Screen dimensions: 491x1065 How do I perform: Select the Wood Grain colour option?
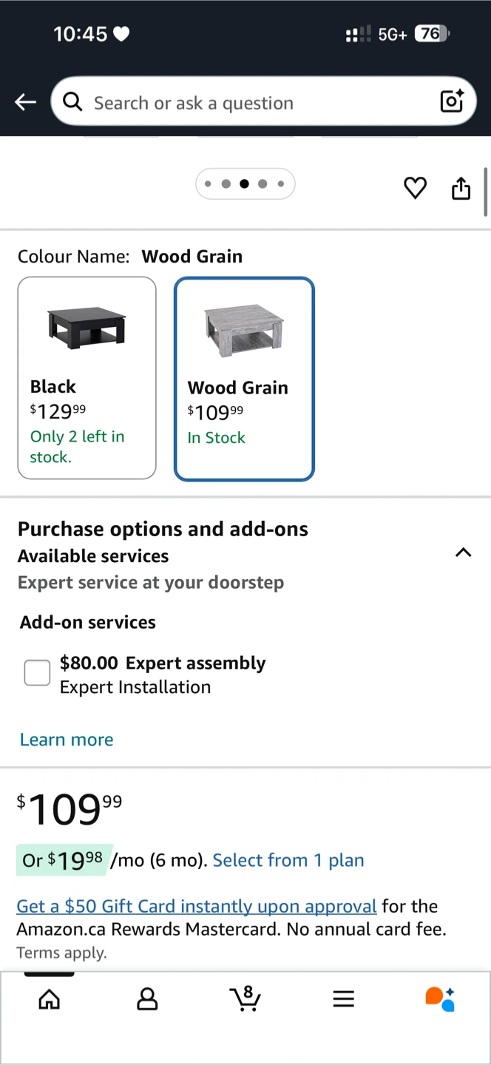coord(245,379)
